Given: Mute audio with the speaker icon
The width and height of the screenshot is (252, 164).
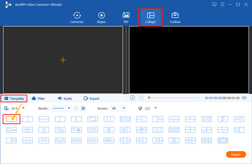Looking at the screenshot, I should point(244,98).
